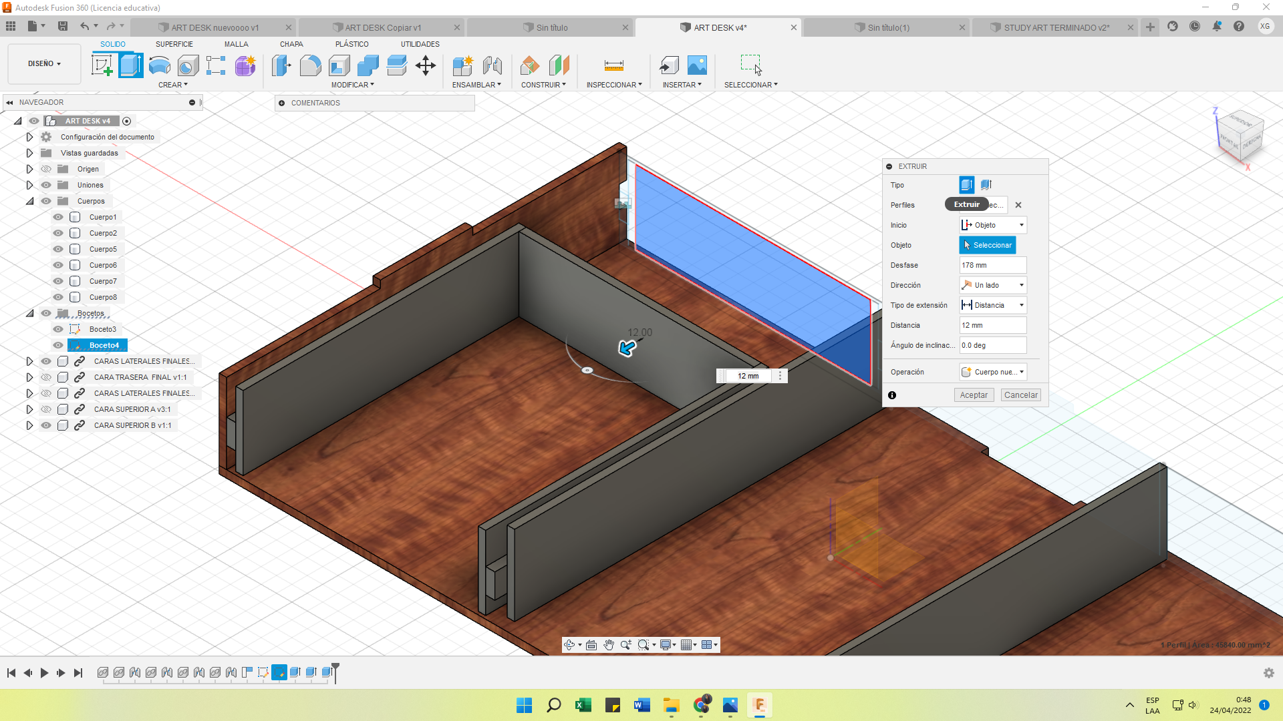Click the Measure tool under Inspeccionar
This screenshot has height=721, width=1283.
pos(613,65)
